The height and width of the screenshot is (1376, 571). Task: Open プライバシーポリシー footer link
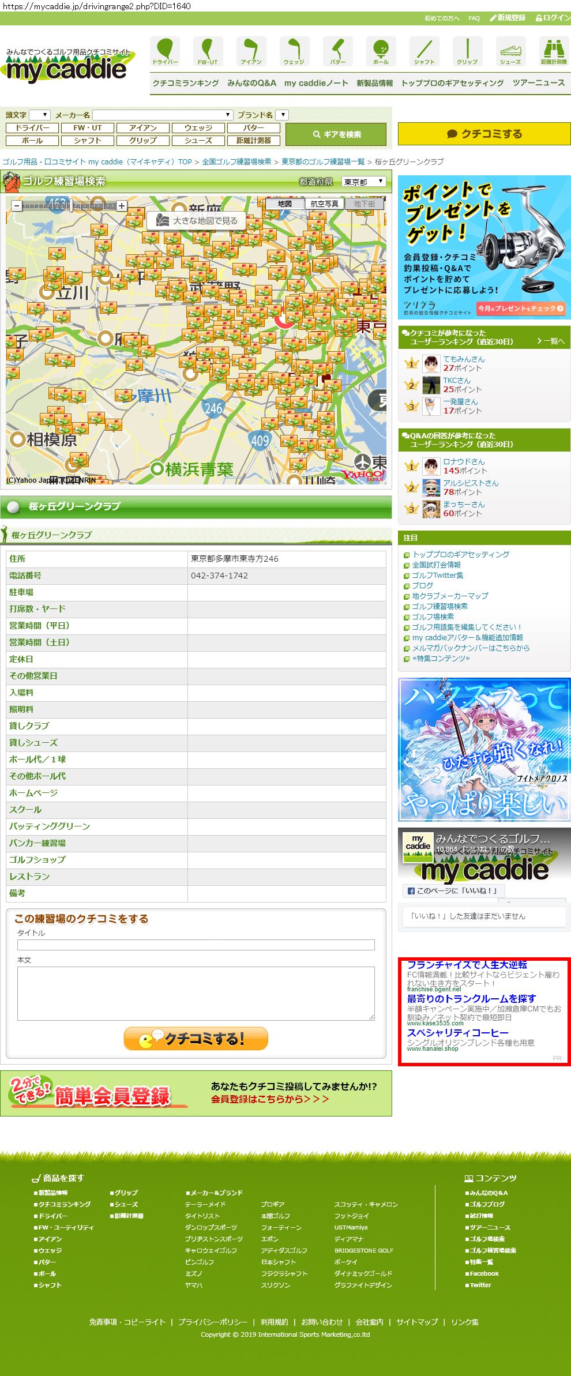pyautogui.click(x=213, y=1322)
